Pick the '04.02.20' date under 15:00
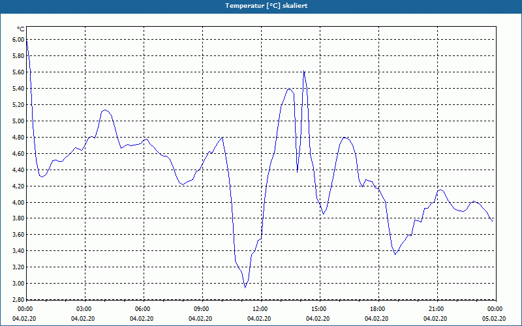Image resolution: width=522 pixels, height=326 pixels. (x=318, y=319)
